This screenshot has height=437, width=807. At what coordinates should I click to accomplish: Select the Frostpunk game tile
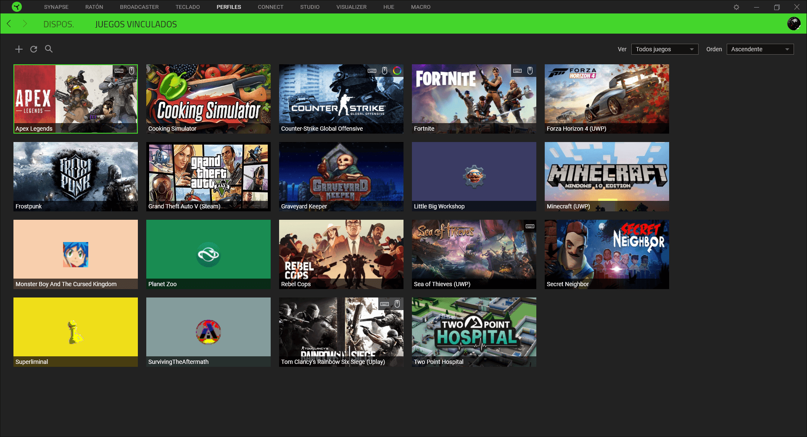[76, 176]
